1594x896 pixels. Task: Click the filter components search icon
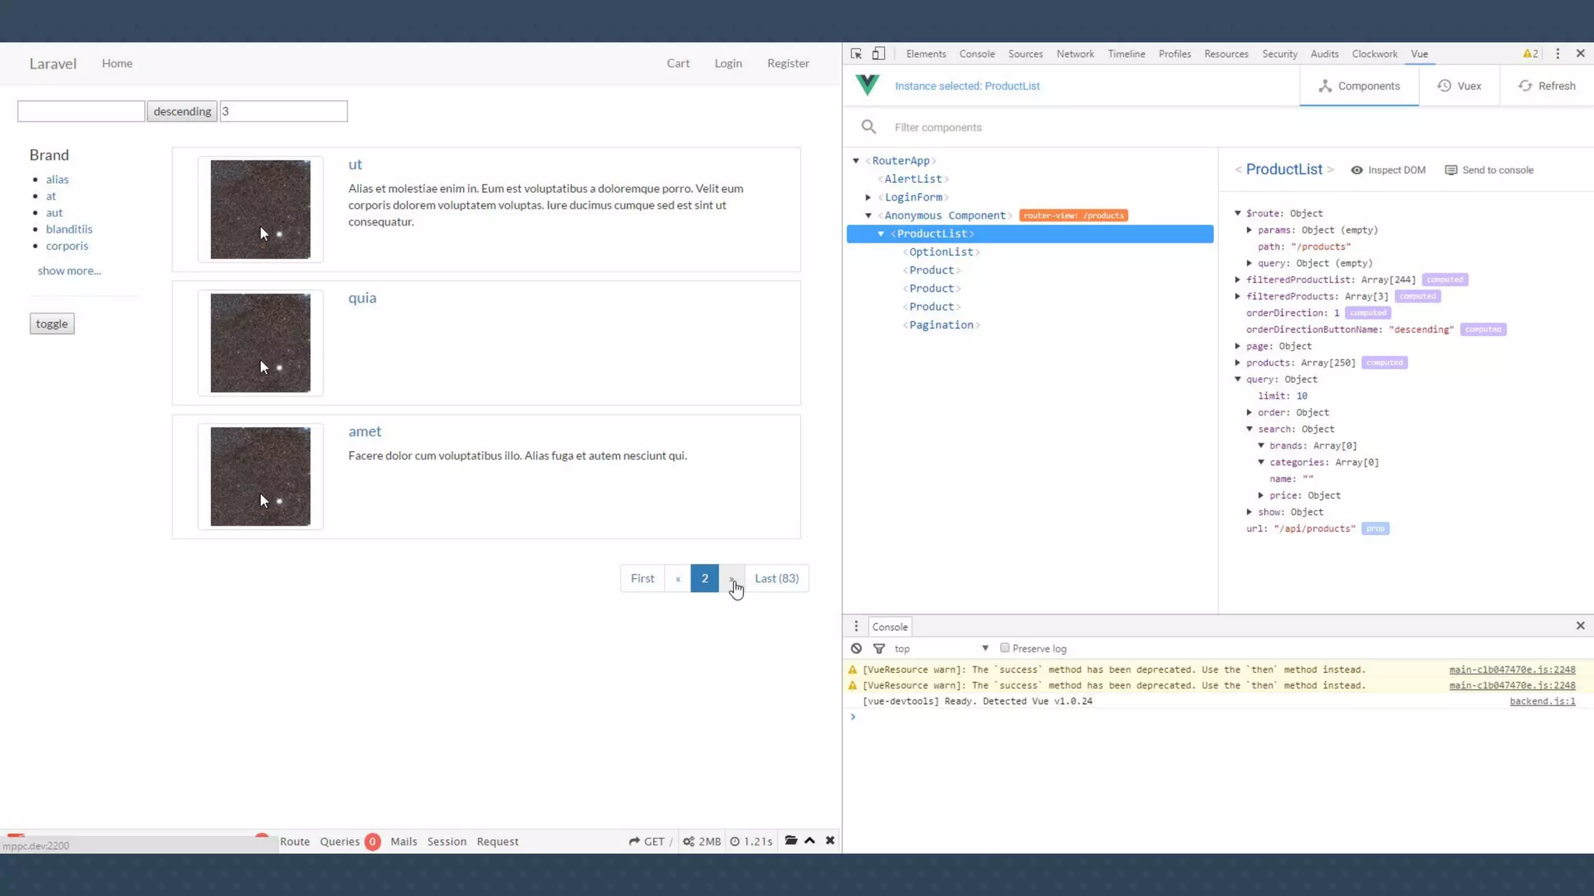click(x=869, y=127)
